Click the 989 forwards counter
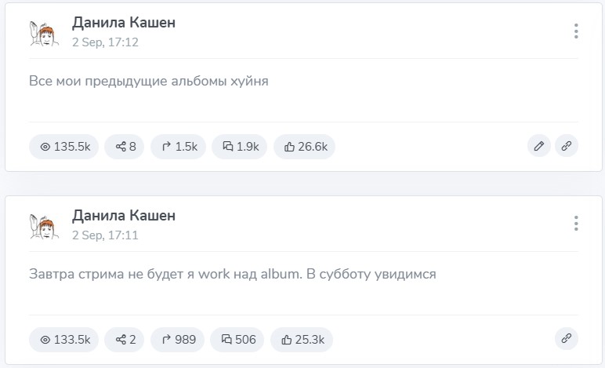 tap(178, 339)
